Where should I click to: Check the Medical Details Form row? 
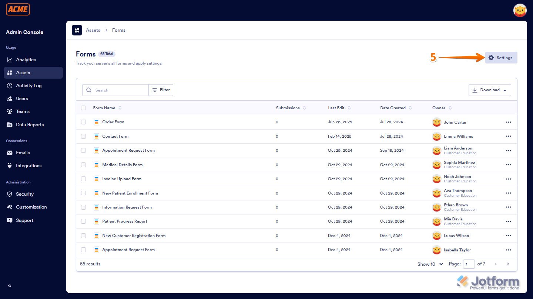click(83, 165)
